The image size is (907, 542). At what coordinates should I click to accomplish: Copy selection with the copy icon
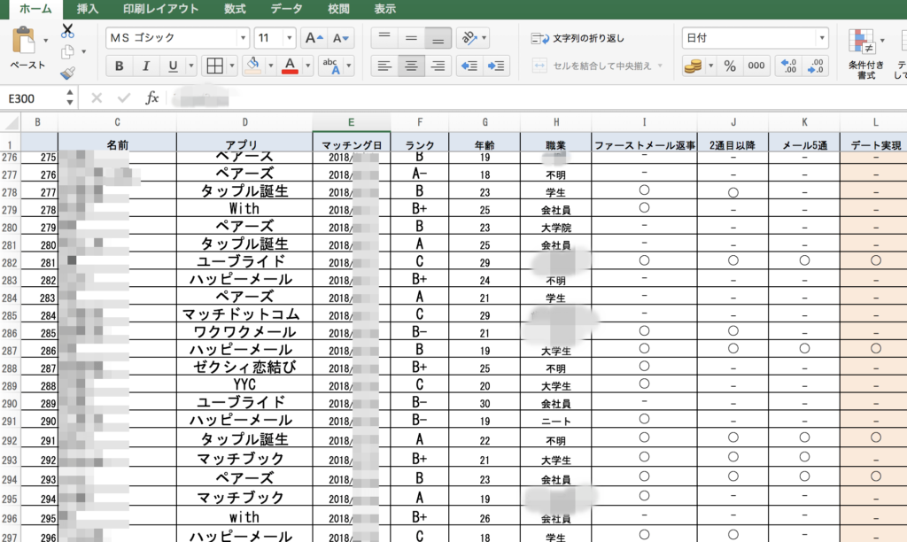(x=67, y=52)
